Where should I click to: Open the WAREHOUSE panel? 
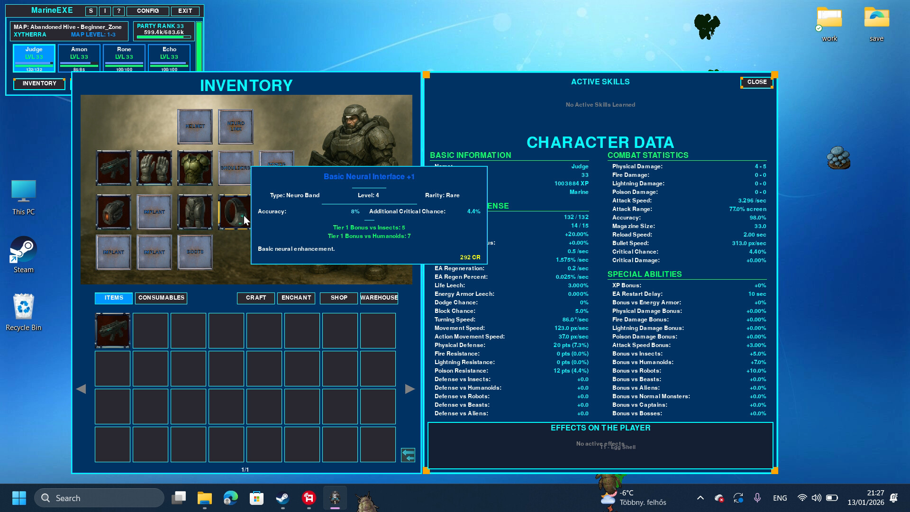tap(379, 298)
